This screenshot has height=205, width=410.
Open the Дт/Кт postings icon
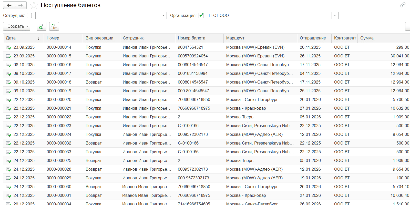pyautogui.click(x=54, y=26)
